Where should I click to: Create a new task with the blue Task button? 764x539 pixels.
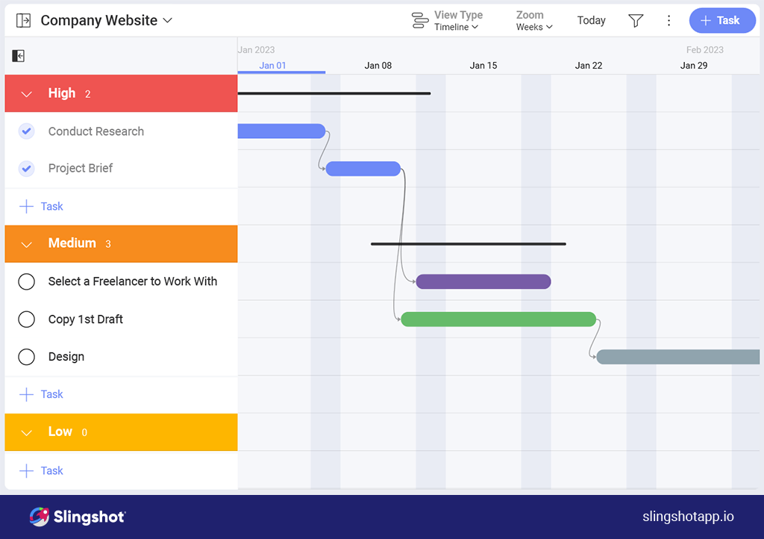721,20
